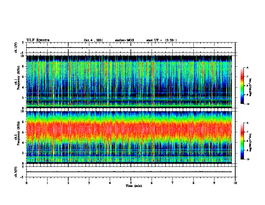Viewport: 265px width, 205px height.
Task: Click time axis tick label "3"
Action: point(89,183)
